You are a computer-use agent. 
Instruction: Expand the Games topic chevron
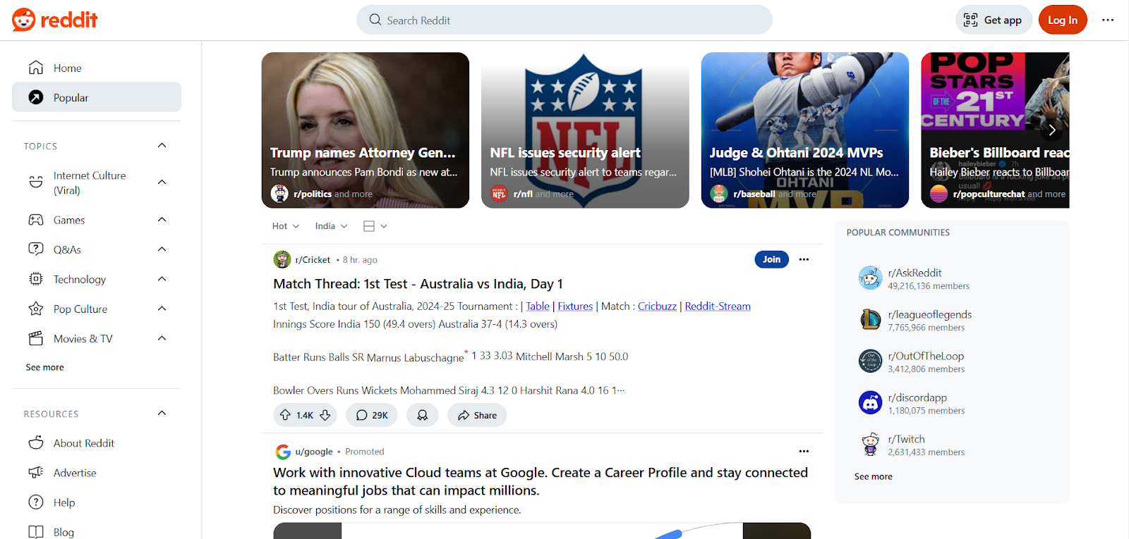(x=162, y=220)
